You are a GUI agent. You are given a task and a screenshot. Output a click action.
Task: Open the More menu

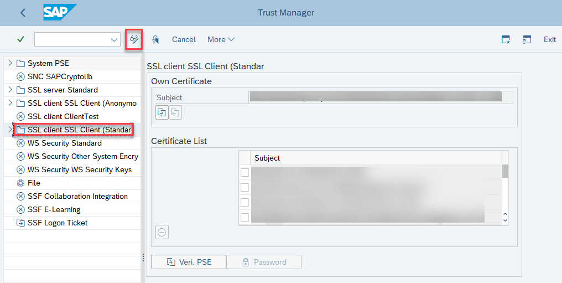pyautogui.click(x=221, y=39)
